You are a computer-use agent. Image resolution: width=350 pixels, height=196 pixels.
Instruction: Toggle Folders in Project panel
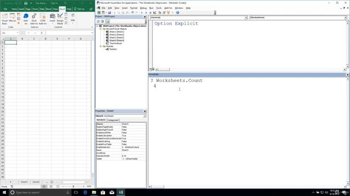tap(108, 22)
